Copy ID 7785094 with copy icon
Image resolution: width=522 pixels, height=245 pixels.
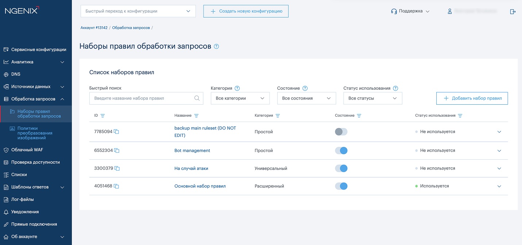pyautogui.click(x=116, y=132)
